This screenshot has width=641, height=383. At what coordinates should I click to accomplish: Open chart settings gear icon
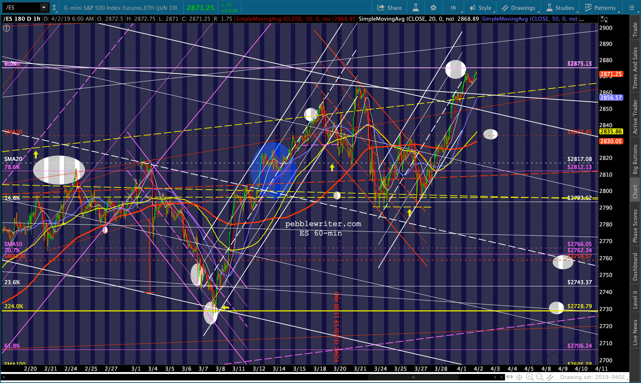[433, 8]
